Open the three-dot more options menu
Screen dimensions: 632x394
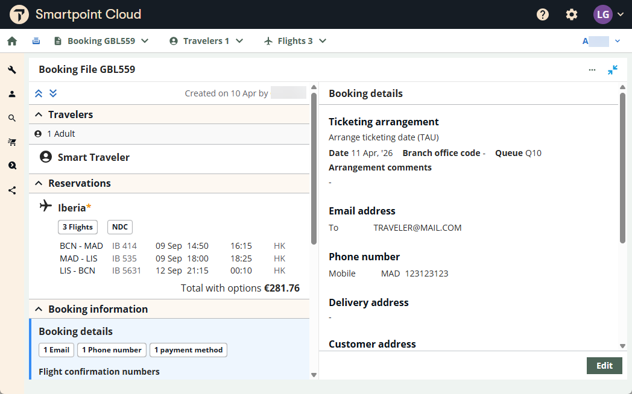tap(592, 70)
